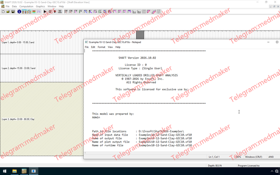Open the Data menu

[14, 7]
